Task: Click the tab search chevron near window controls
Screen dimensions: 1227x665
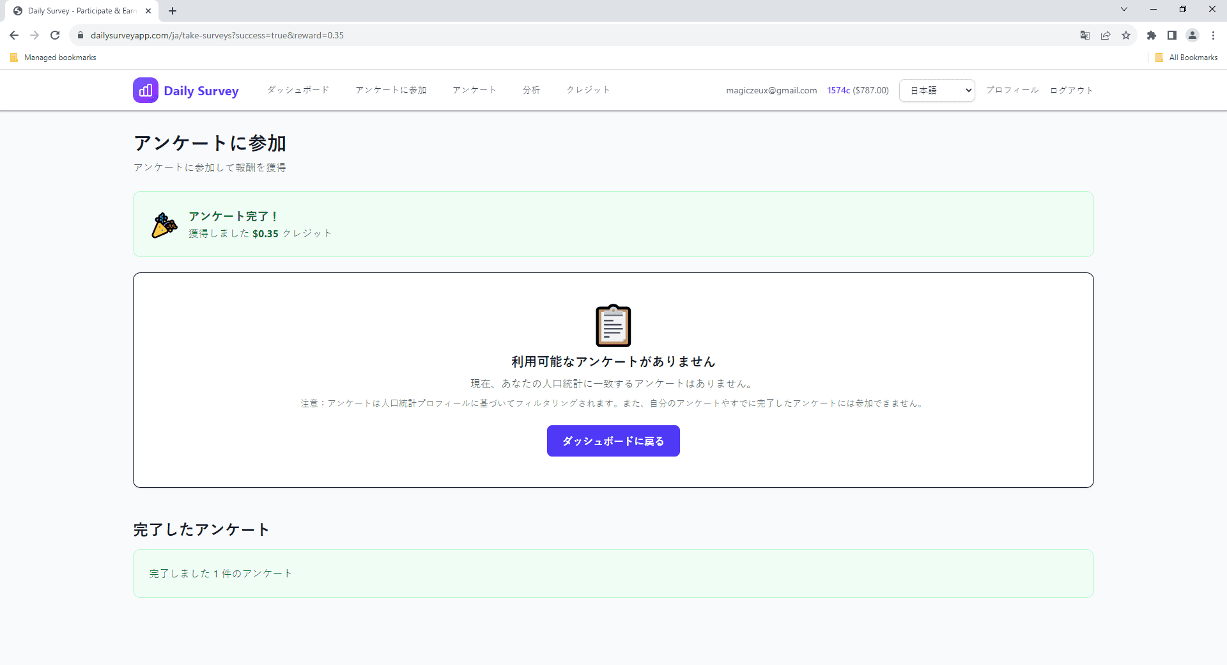Action: point(1123,9)
